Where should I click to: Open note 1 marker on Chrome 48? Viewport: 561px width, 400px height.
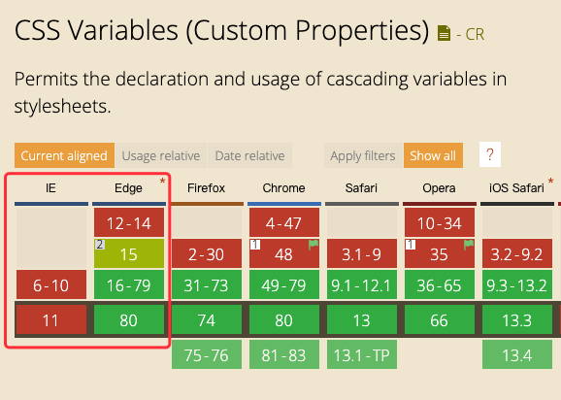pyautogui.click(x=255, y=245)
